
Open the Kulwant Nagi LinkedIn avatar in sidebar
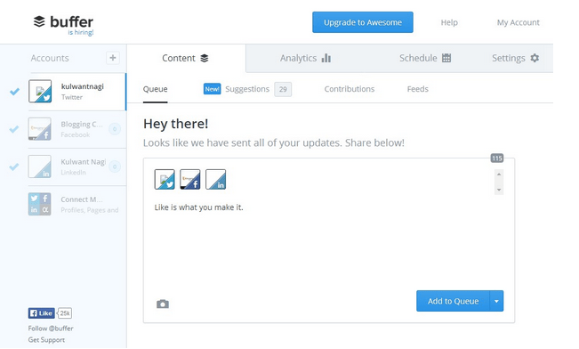click(40, 166)
